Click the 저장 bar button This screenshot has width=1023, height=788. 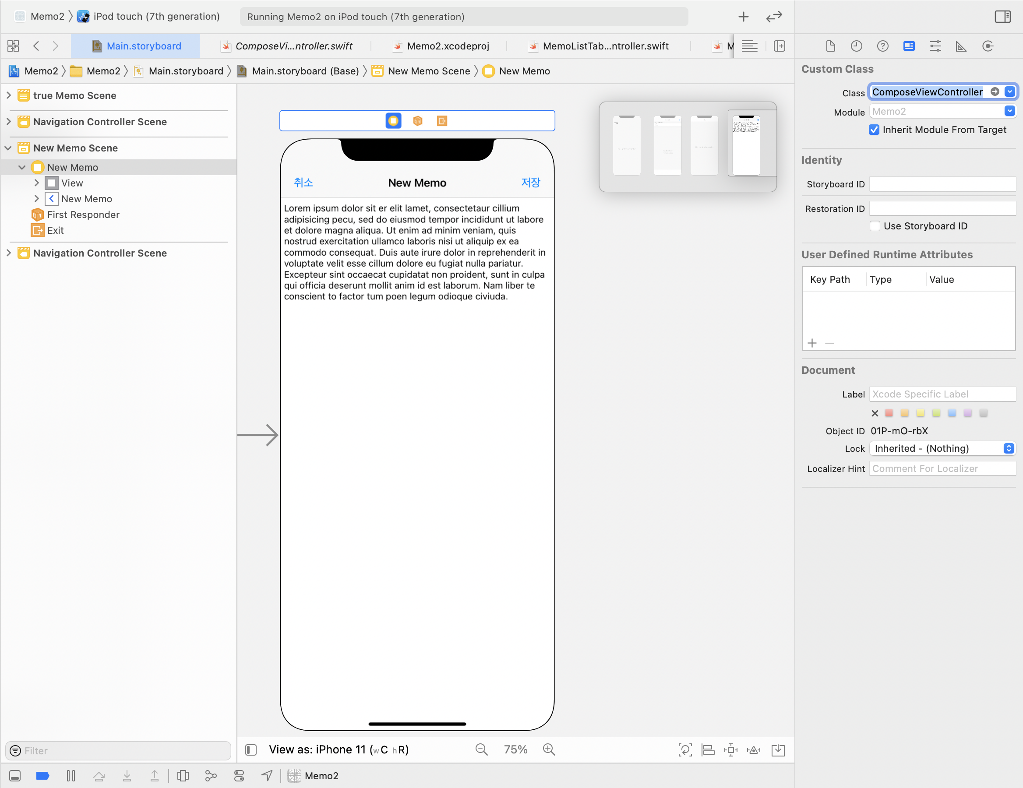(530, 183)
